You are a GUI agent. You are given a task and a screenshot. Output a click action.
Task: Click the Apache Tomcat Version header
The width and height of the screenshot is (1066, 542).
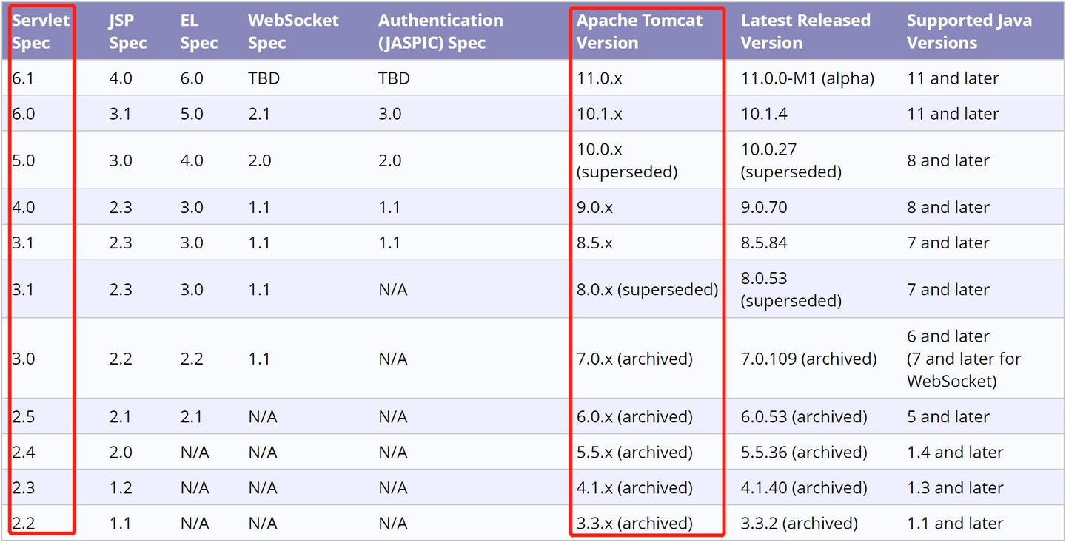[640, 32]
